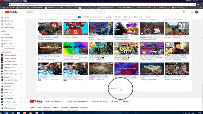The image size is (203, 114).
Task: Click the footer About link
Action: point(32,107)
